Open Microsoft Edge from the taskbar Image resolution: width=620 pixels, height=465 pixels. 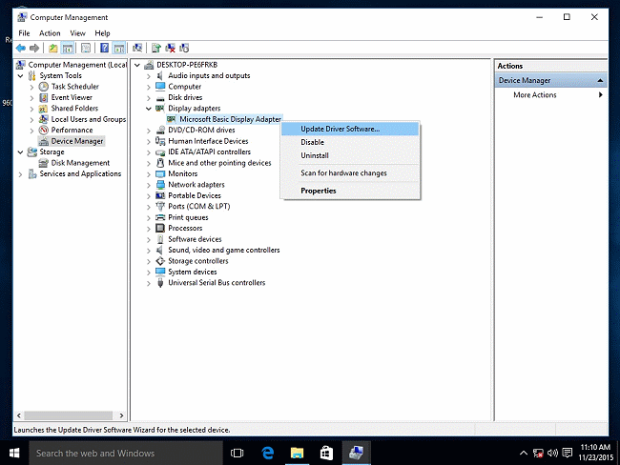(268, 453)
